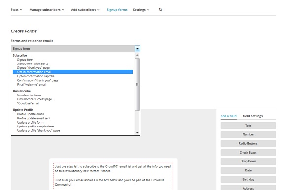Open the Settings menu
Viewport: 288px width, 190px height.
click(x=141, y=10)
